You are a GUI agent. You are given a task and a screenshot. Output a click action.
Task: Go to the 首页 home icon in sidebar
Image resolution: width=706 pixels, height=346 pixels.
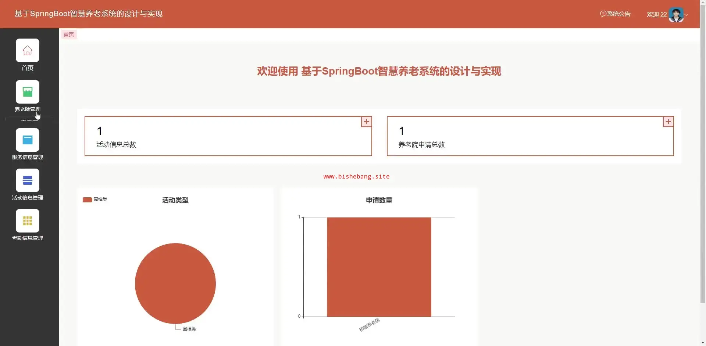(x=28, y=50)
